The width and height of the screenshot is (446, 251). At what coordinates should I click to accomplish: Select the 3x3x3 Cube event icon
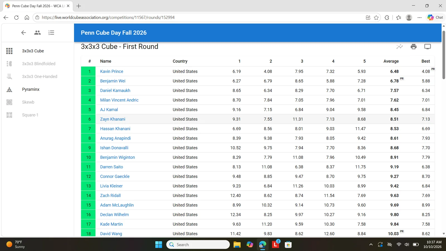[x=9, y=51]
